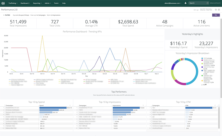Click the 1.22% yellow legend dot
The width and height of the screenshot is (222, 136).
click(202, 81)
